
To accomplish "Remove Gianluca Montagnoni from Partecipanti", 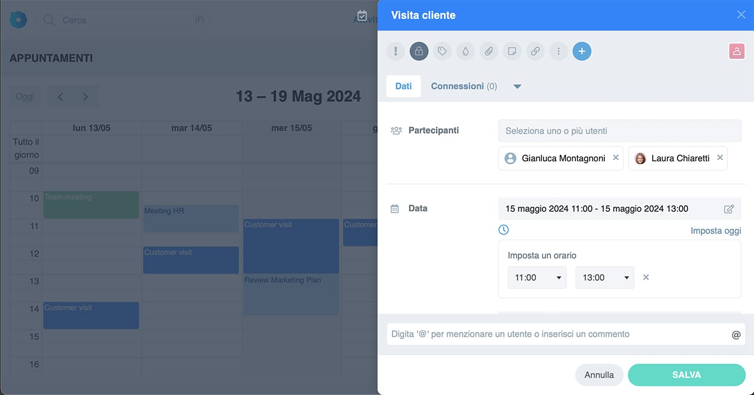I will tap(614, 158).
